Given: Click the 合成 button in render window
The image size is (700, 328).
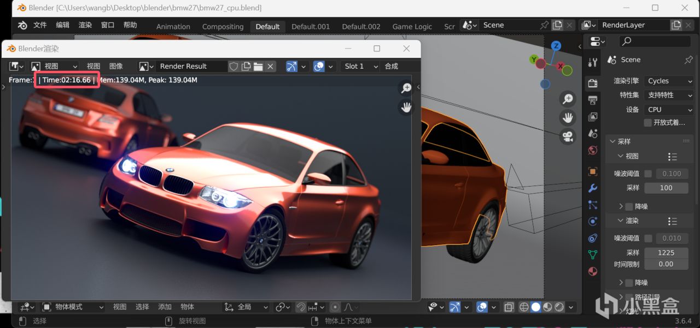Looking at the screenshot, I should (x=391, y=67).
